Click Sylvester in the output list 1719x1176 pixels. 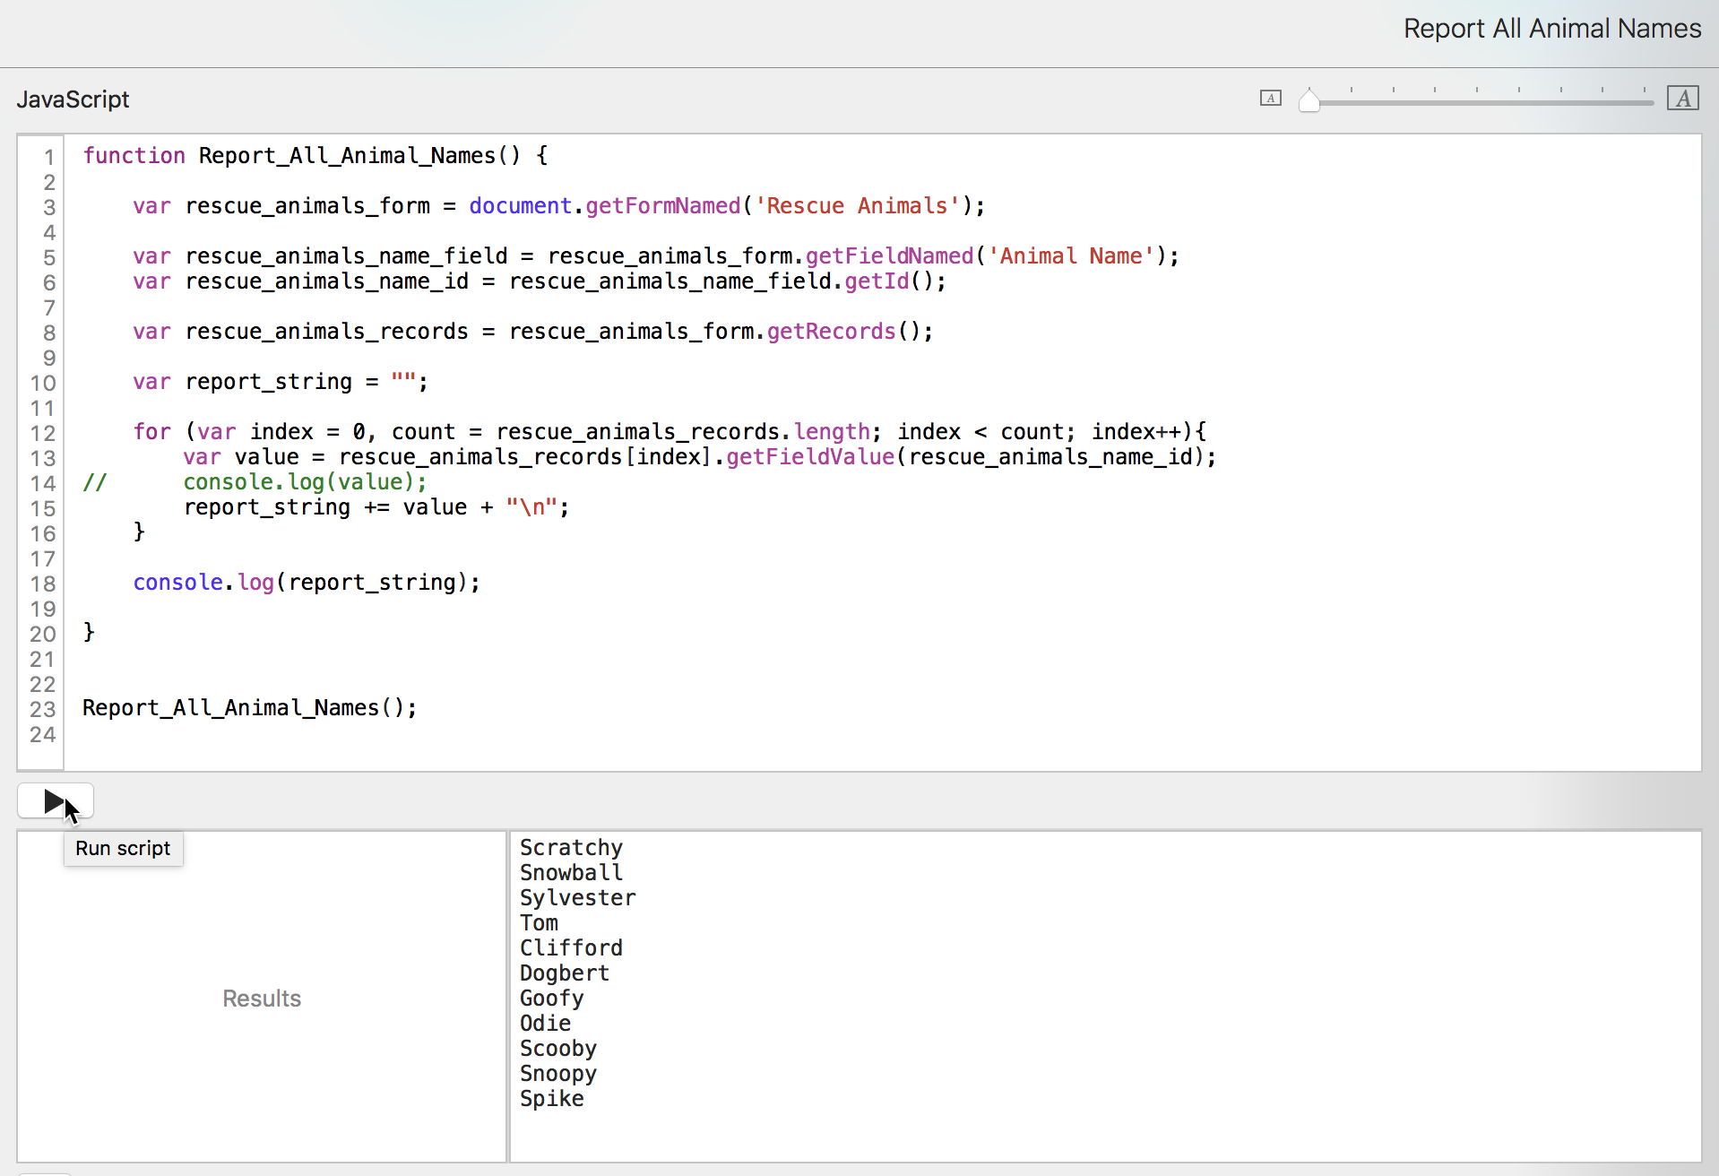tap(577, 898)
